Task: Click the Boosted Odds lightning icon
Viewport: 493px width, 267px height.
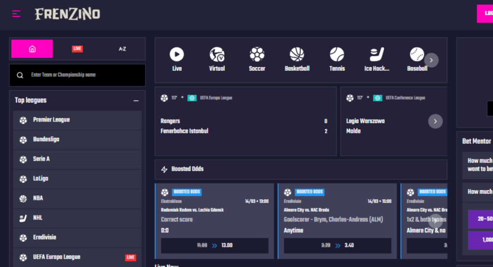Action: coord(164,170)
